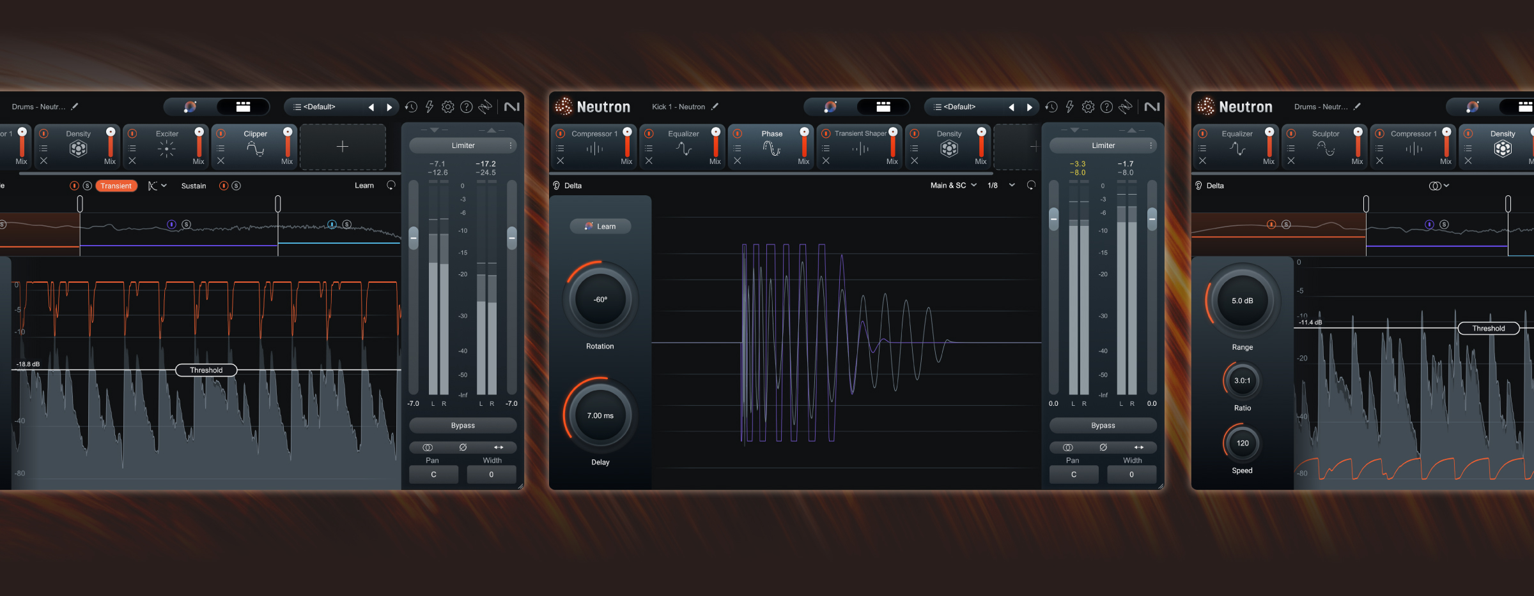Click the pencil rename icon beside Kick 1 - Neutron
Viewport: 1534px width, 596px height.
pos(715,107)
